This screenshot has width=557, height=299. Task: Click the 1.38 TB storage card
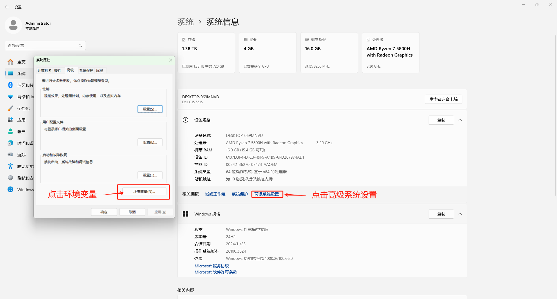[206, 53]
